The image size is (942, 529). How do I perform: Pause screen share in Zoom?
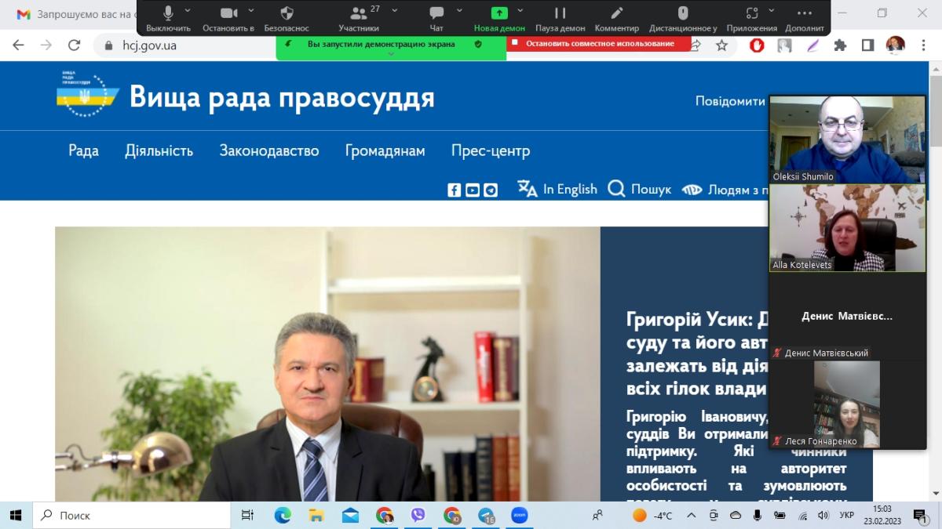pyautogui.click(x=560, y=14)
